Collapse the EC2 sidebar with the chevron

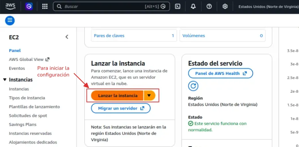[x=67, y=37]
